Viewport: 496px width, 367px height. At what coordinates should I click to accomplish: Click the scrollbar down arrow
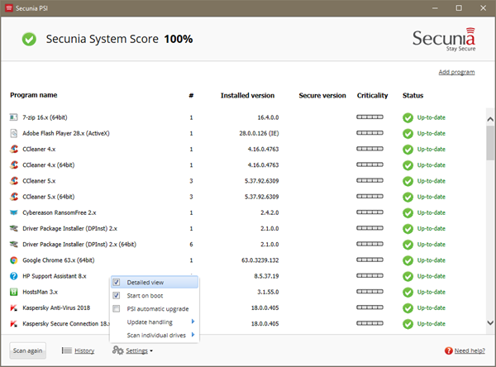pyautogui.click(x=490, y=323)
